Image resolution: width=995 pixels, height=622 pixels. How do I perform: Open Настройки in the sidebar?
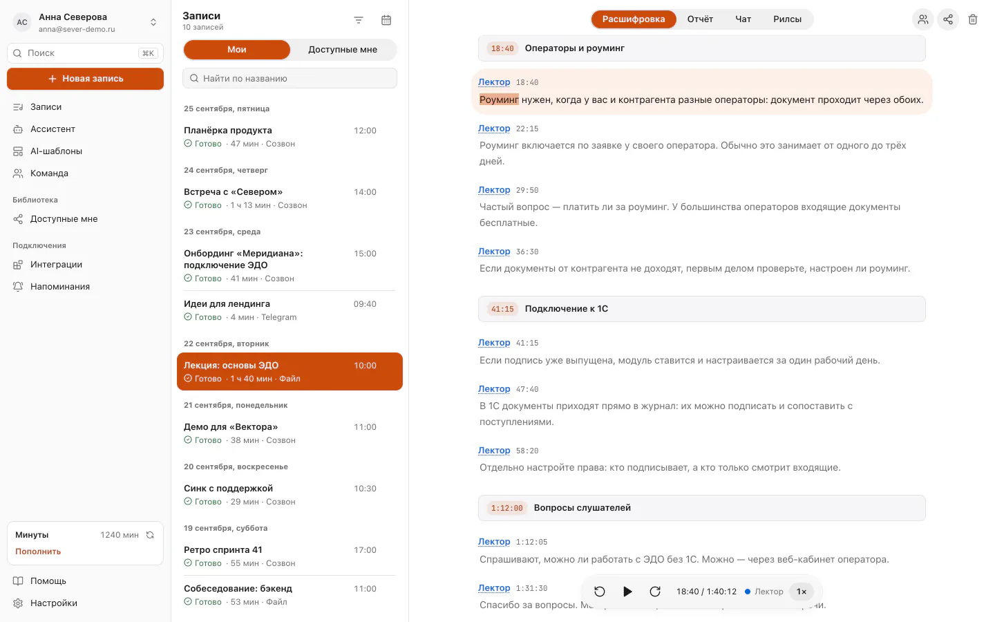click(x=85, y=603)
